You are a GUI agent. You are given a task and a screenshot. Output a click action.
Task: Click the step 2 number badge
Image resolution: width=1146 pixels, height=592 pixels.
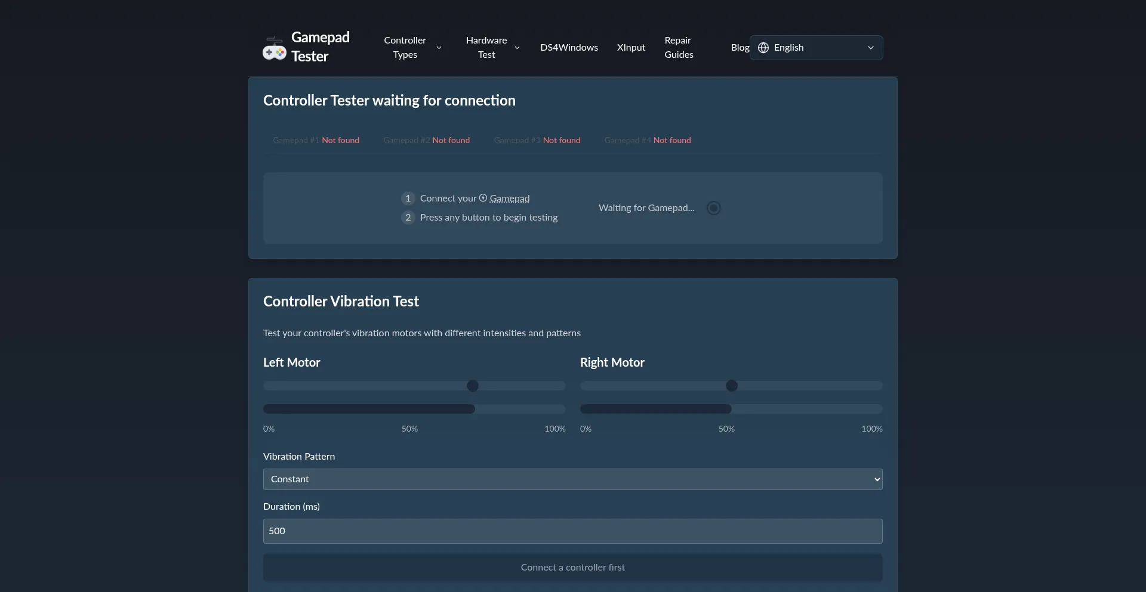[408, 218]
